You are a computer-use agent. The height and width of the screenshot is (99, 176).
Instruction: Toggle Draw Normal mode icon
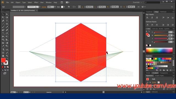pos(2,70)
